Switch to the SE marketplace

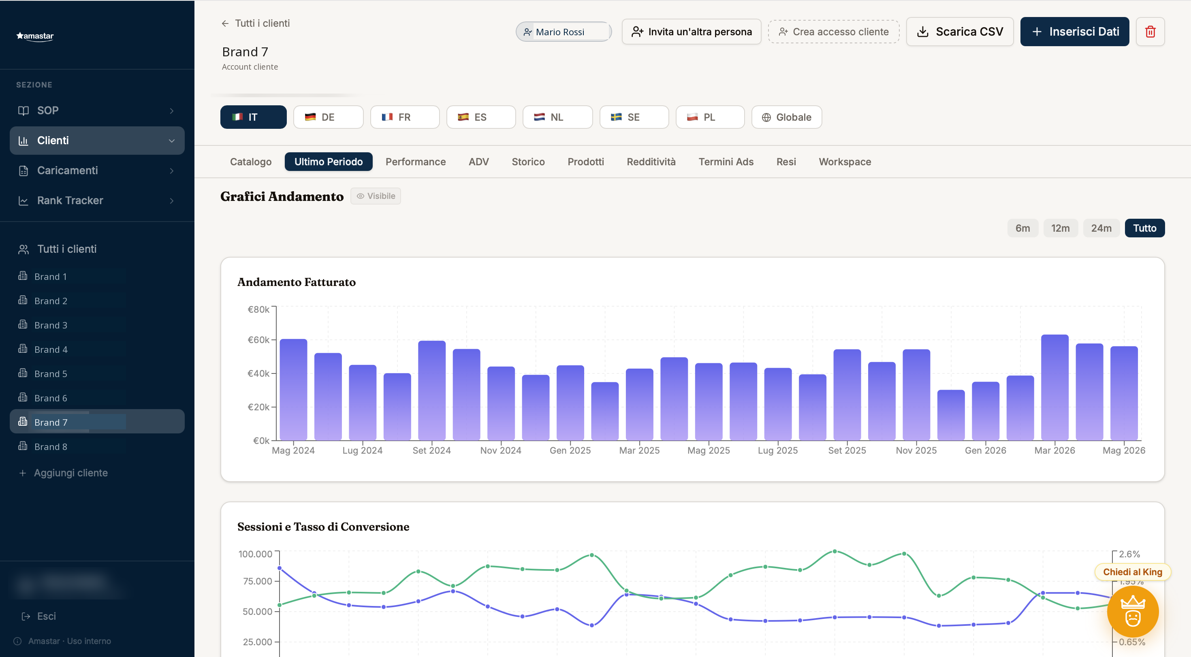[634, 117]
